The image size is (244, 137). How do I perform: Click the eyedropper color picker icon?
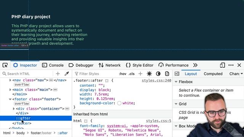pos(67,73)
